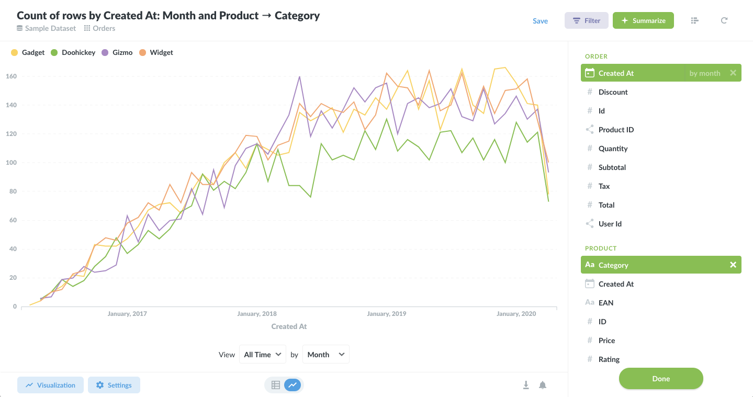Viewport: 753px width, 397px height.
Task: Switch to line chart view toggle
Action: 293,385
